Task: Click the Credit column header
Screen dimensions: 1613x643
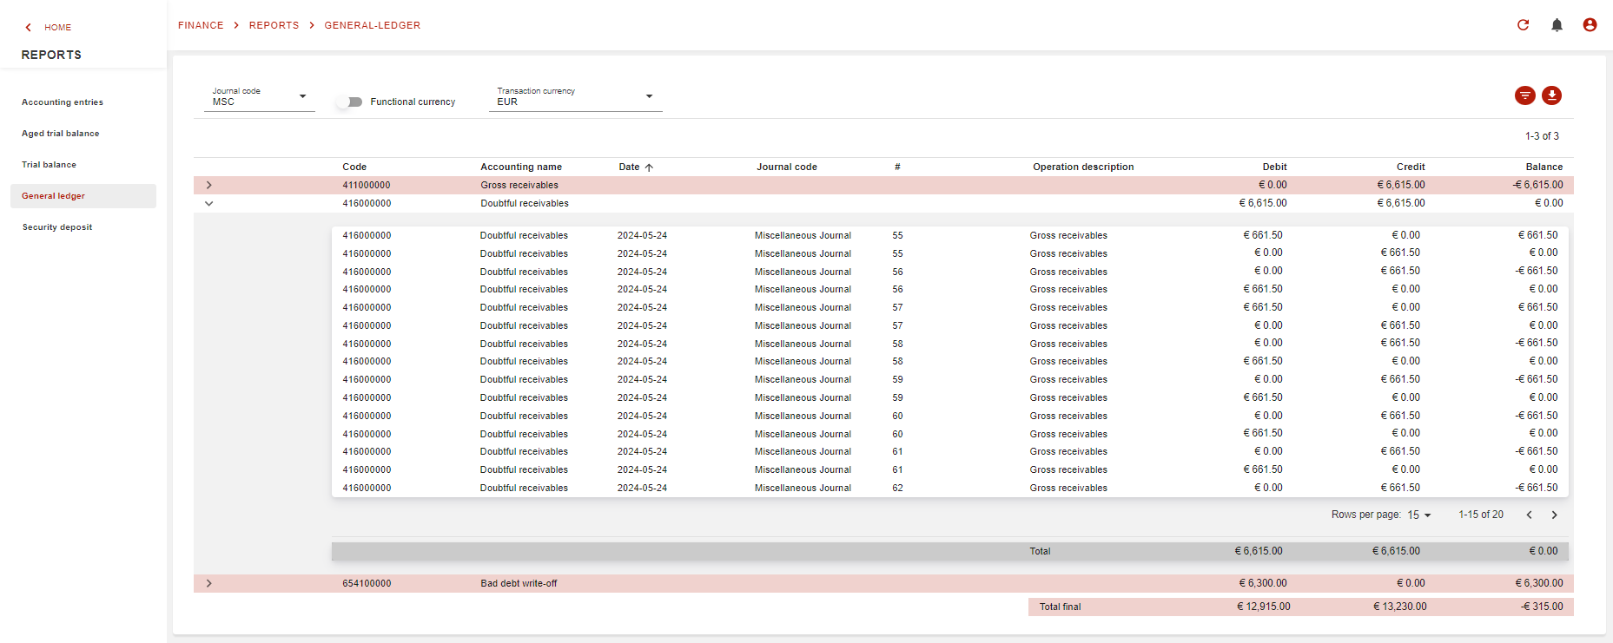Action: click(x=1411, y=167)
